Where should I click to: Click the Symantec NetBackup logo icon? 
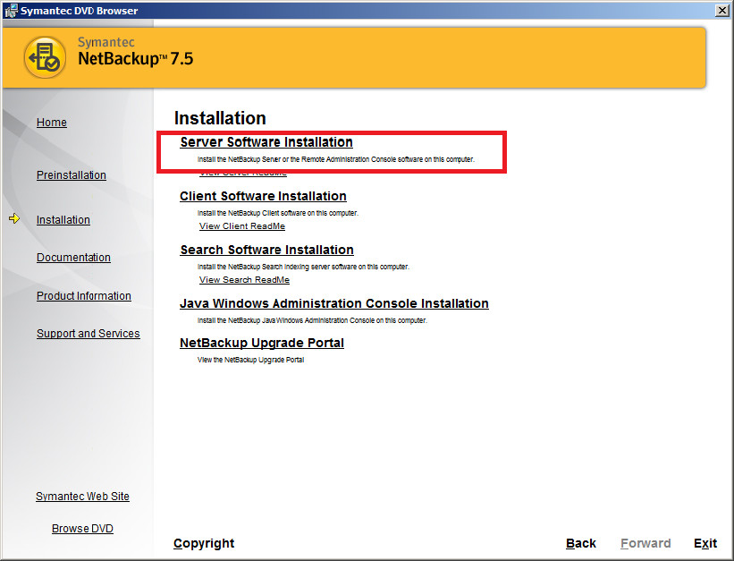[x=44, y=56]
